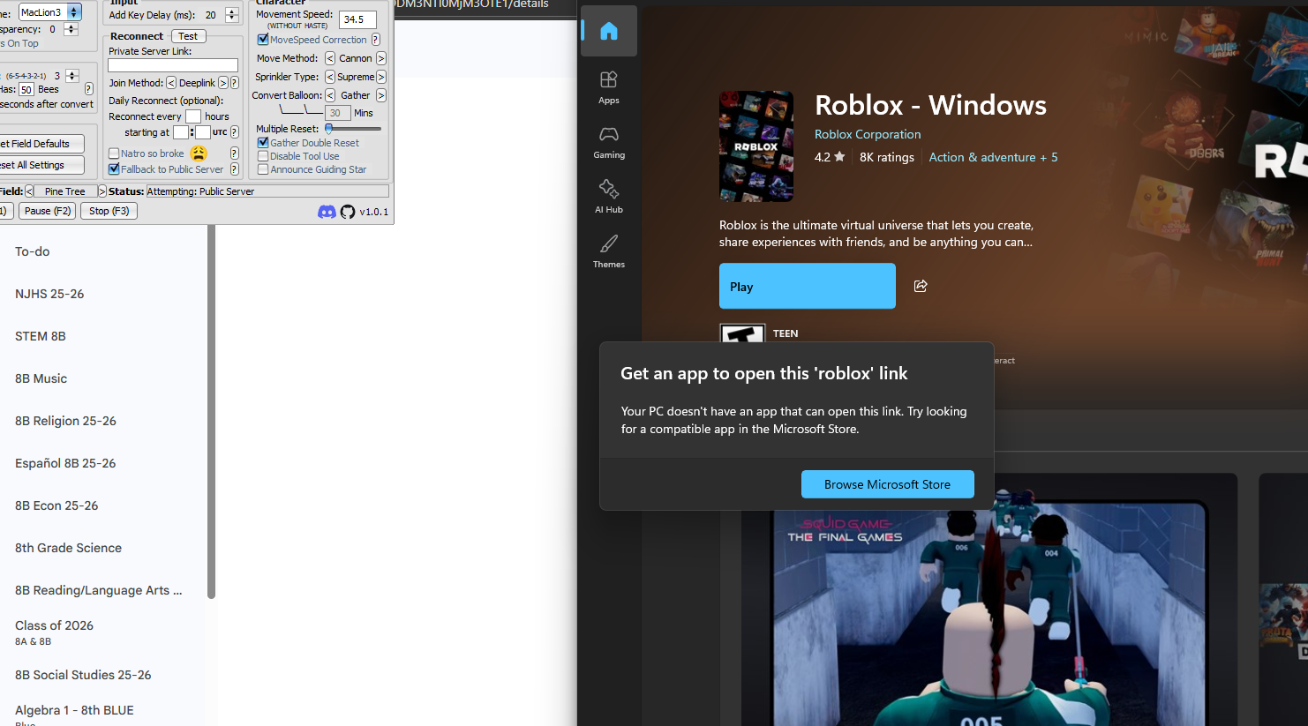
Task: Click the Pause (F2) button
Action: (x=48, y=211)
